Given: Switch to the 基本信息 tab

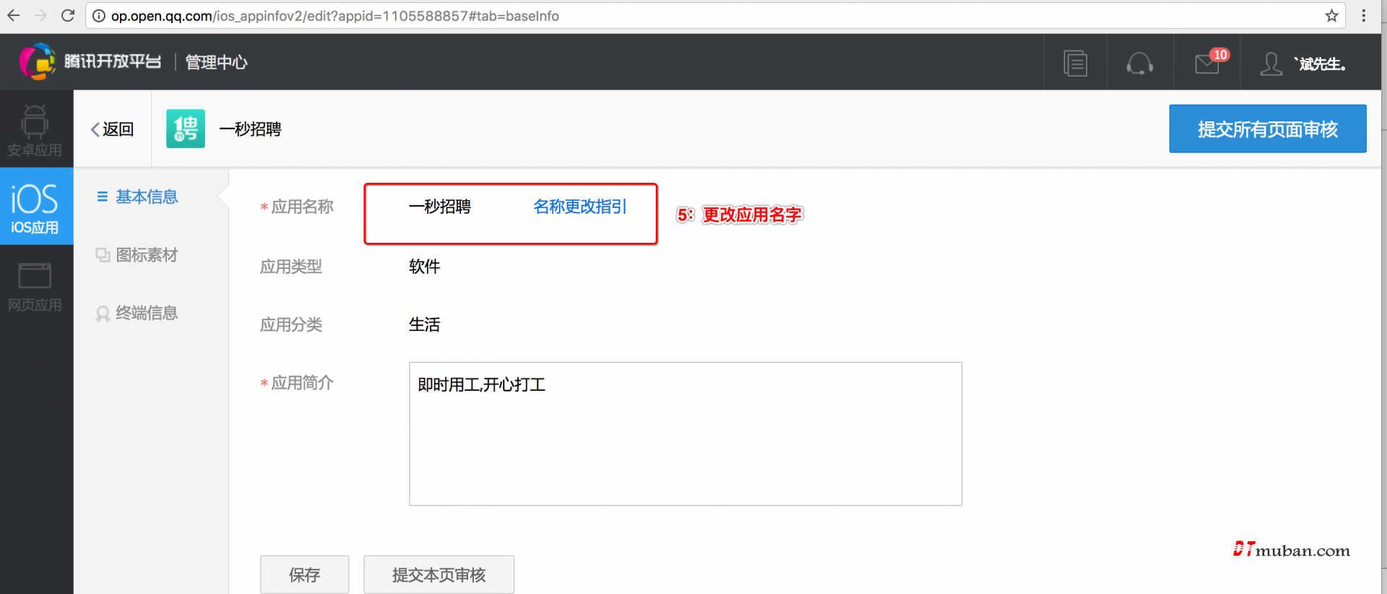Looking at the screenshot, I should click(146, 197).
